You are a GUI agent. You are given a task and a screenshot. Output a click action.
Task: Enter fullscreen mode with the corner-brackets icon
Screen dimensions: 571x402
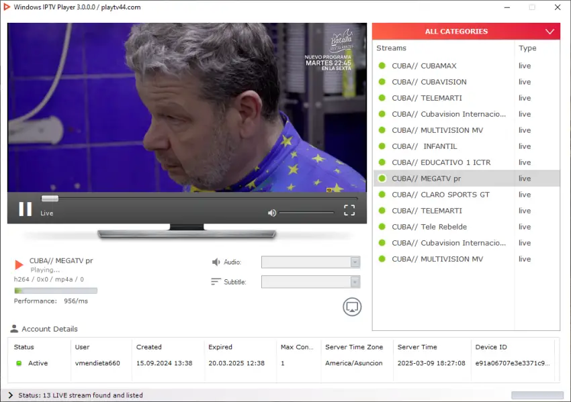349,210
